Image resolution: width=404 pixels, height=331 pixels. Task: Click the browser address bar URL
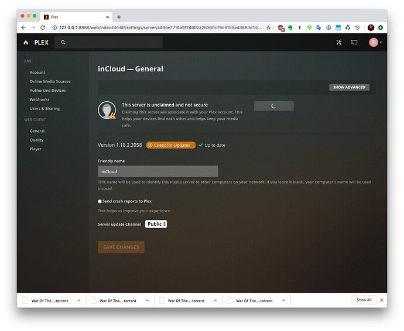coord(160,27)
